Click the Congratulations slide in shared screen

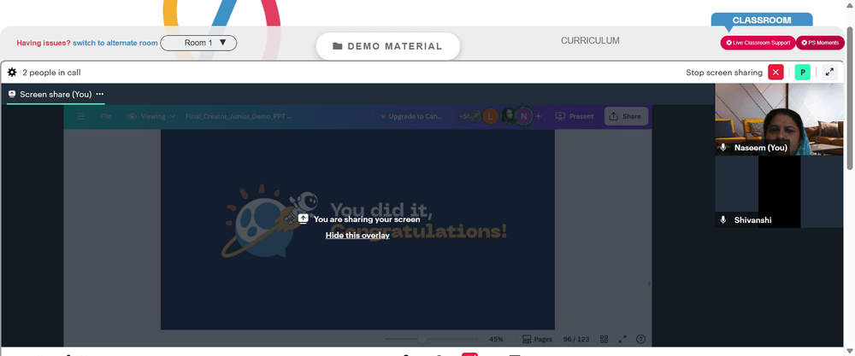357,229
